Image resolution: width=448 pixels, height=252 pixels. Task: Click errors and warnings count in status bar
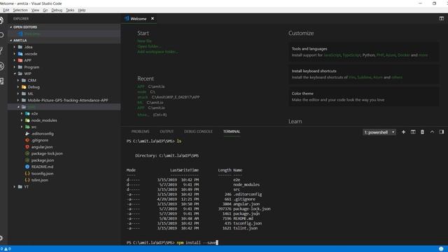pyautogui.click(x=6, y=249)
